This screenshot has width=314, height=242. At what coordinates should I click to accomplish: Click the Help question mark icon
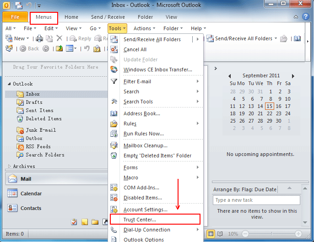pyautogui.click(x=306, y=16)
